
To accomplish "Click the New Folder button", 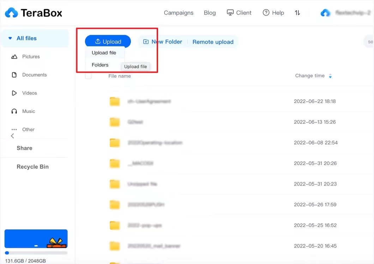I will pos(163,41).
